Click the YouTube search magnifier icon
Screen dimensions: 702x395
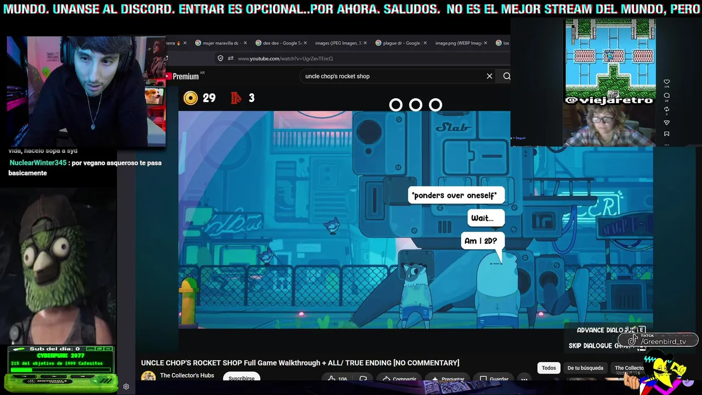(507, 76)
